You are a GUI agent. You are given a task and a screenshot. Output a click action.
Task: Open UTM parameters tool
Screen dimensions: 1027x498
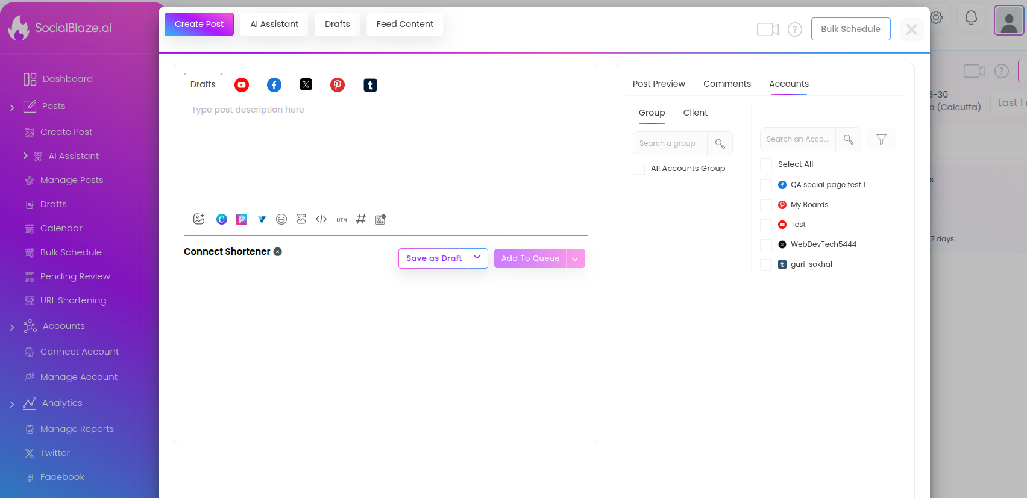coord(342,220)
